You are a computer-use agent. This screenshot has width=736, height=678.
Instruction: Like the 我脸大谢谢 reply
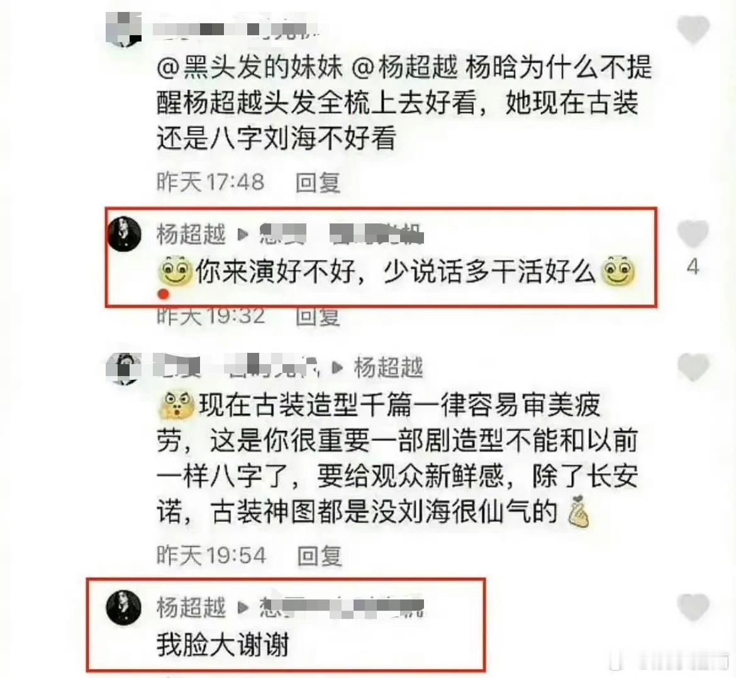693,607
